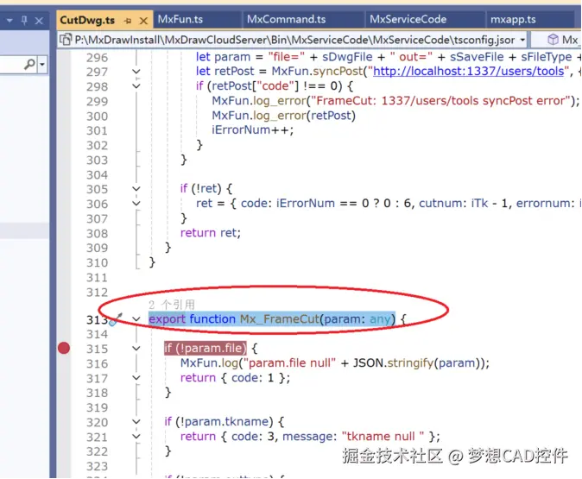Collapse code block at line 297
Image resolution: width=582 pixels, height=479 pixels.
tap(136, 72)
